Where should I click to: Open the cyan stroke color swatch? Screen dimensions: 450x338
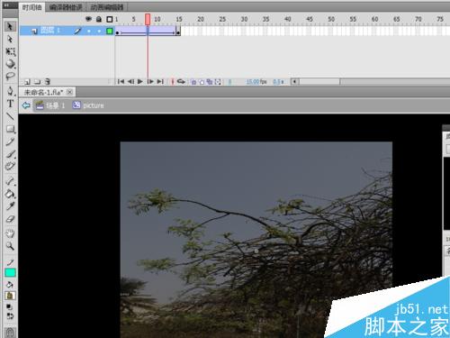pos(10,272)
